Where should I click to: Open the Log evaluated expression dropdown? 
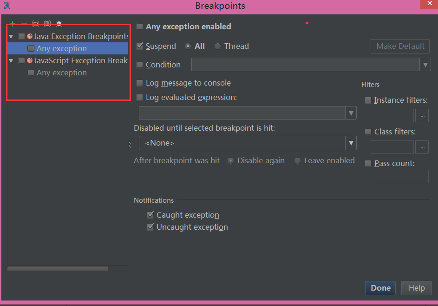(x=352, y=113)
